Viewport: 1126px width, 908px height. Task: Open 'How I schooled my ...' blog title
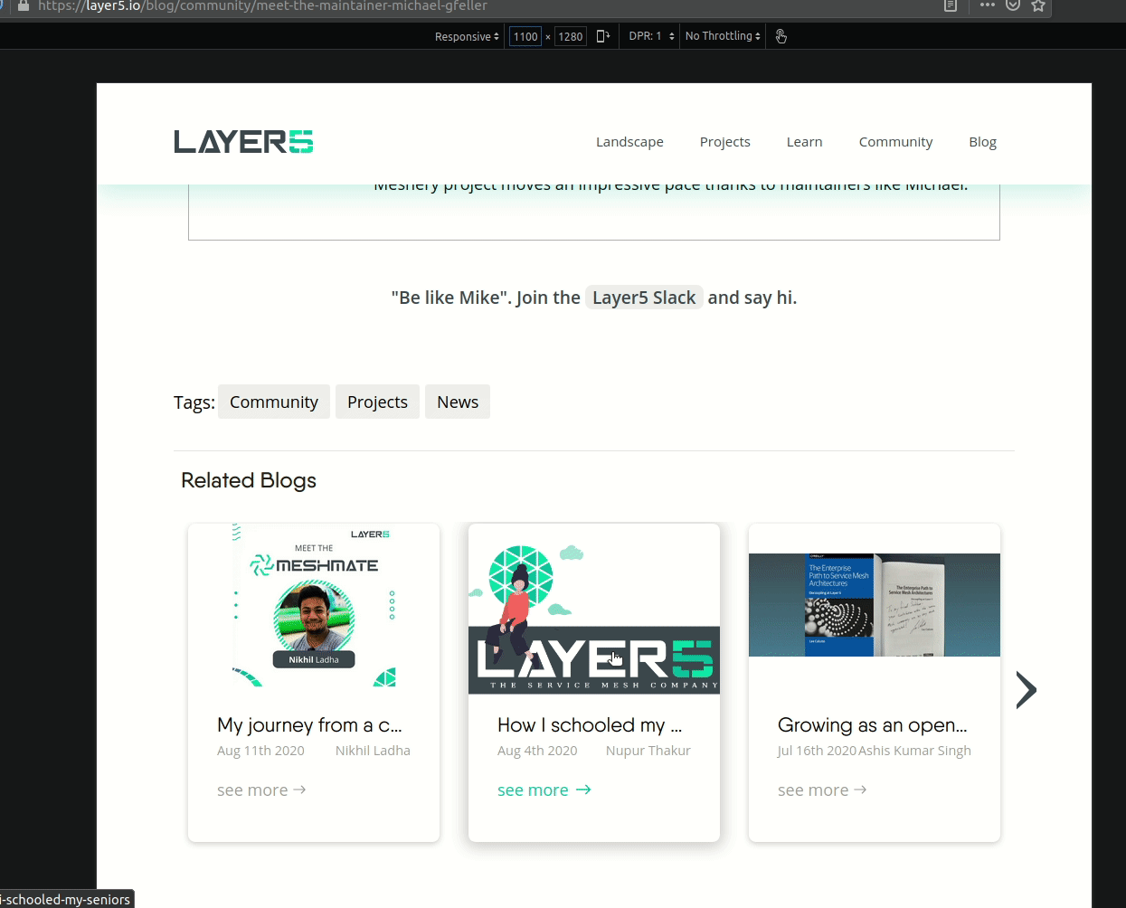tap(590, 725)
